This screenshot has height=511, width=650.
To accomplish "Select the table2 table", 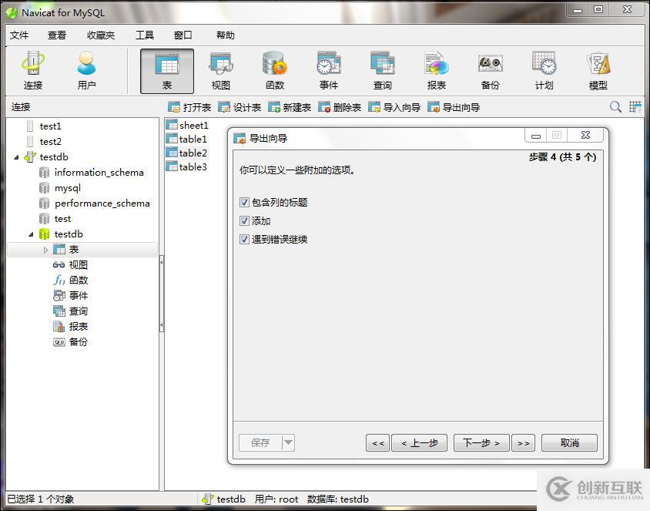I will click(x=186, y=153).
